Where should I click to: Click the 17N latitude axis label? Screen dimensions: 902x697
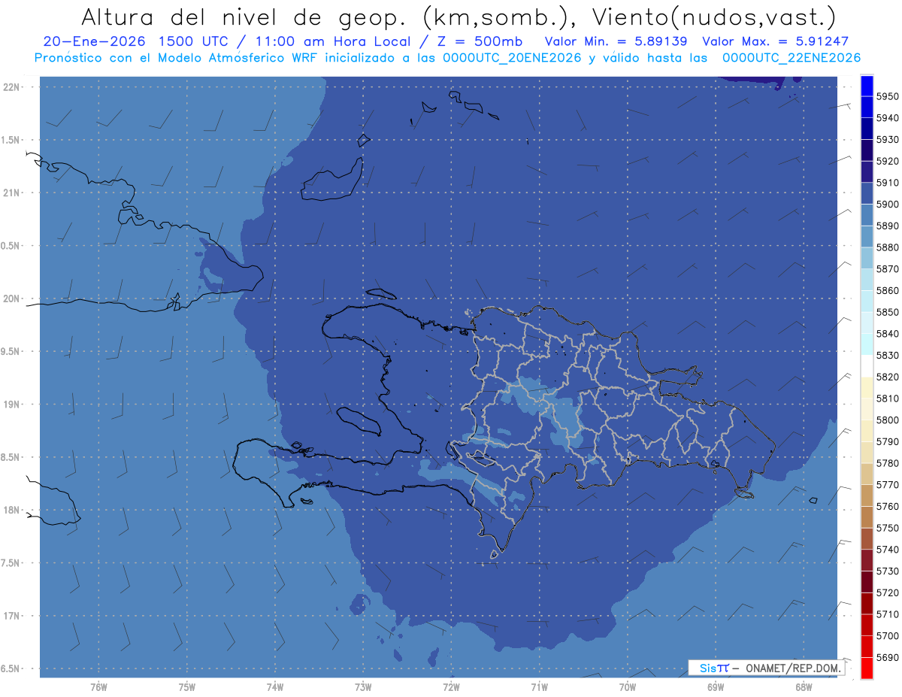(x=11, y=616)
